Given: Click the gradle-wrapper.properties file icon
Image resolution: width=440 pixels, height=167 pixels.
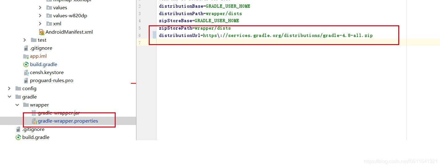Looking at the screenshot, I should coord(34,121).
